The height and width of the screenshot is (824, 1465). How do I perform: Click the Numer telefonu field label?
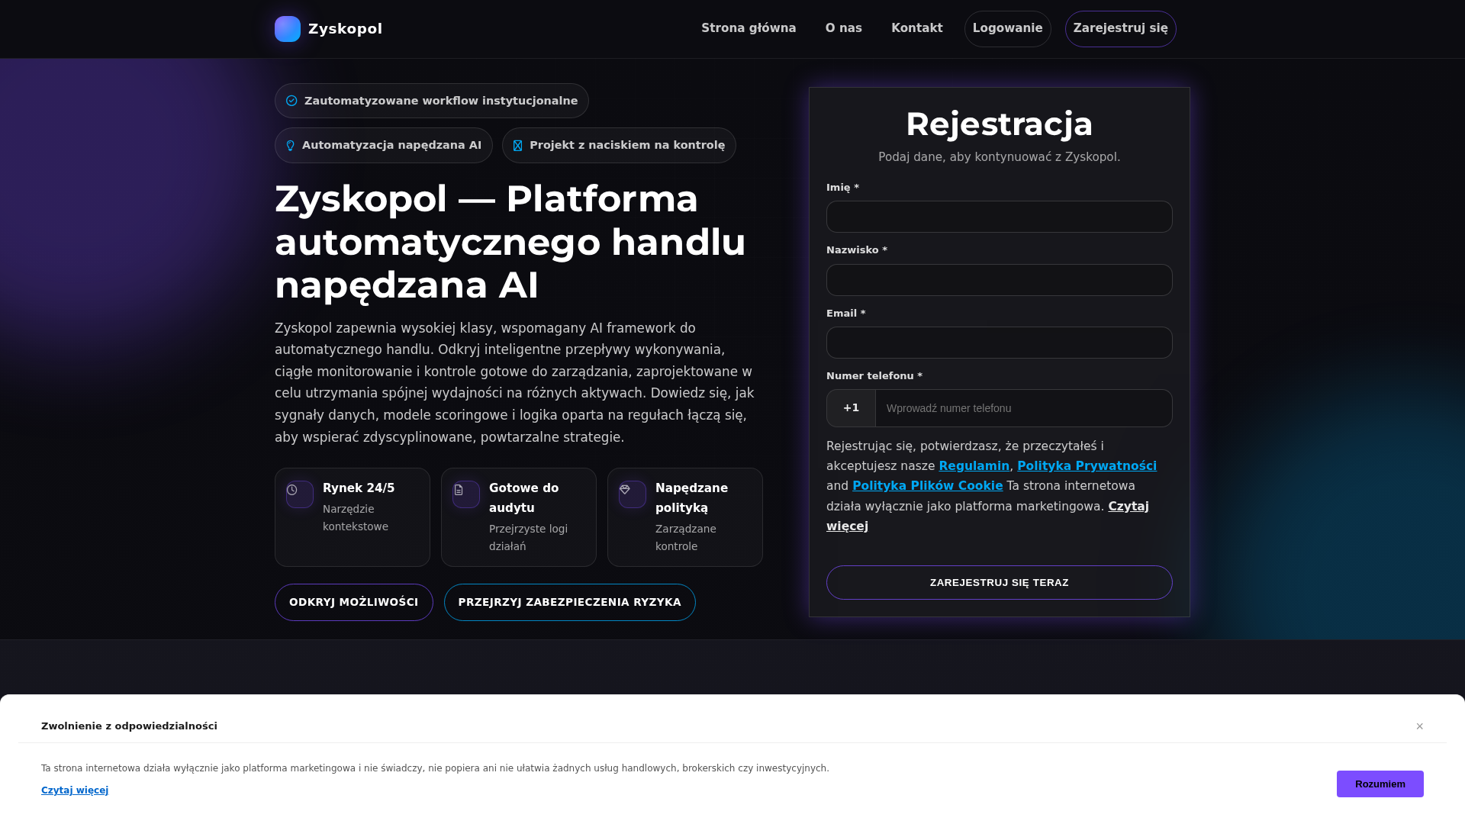coord(874,376)
